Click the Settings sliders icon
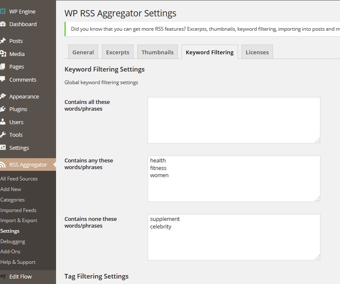The height and width of the screenshot is (284, 340). point(3,147)
